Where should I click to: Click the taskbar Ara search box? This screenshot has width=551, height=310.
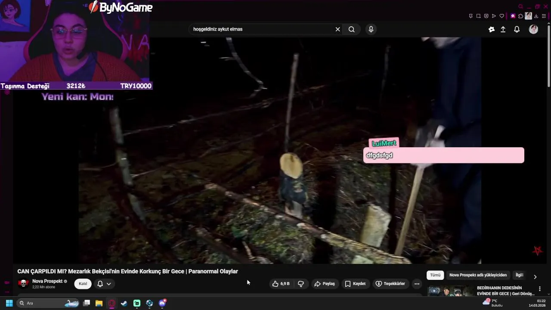[x=48, y=303]
